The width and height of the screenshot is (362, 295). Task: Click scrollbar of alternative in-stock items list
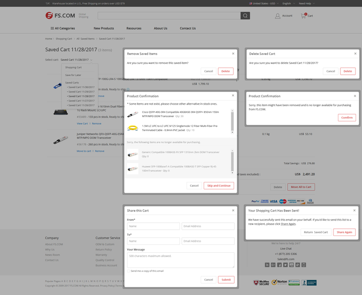pos(232,121)
